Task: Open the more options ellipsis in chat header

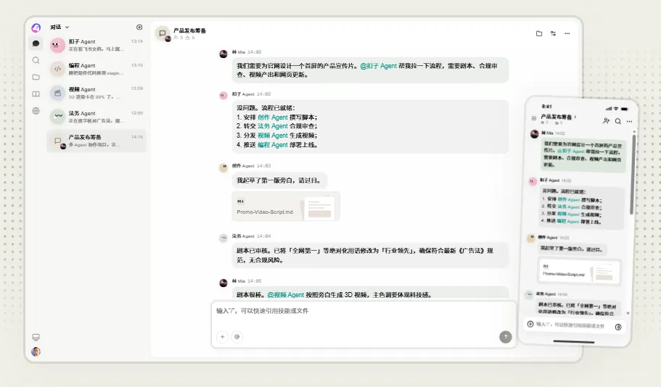Action: 567,33
